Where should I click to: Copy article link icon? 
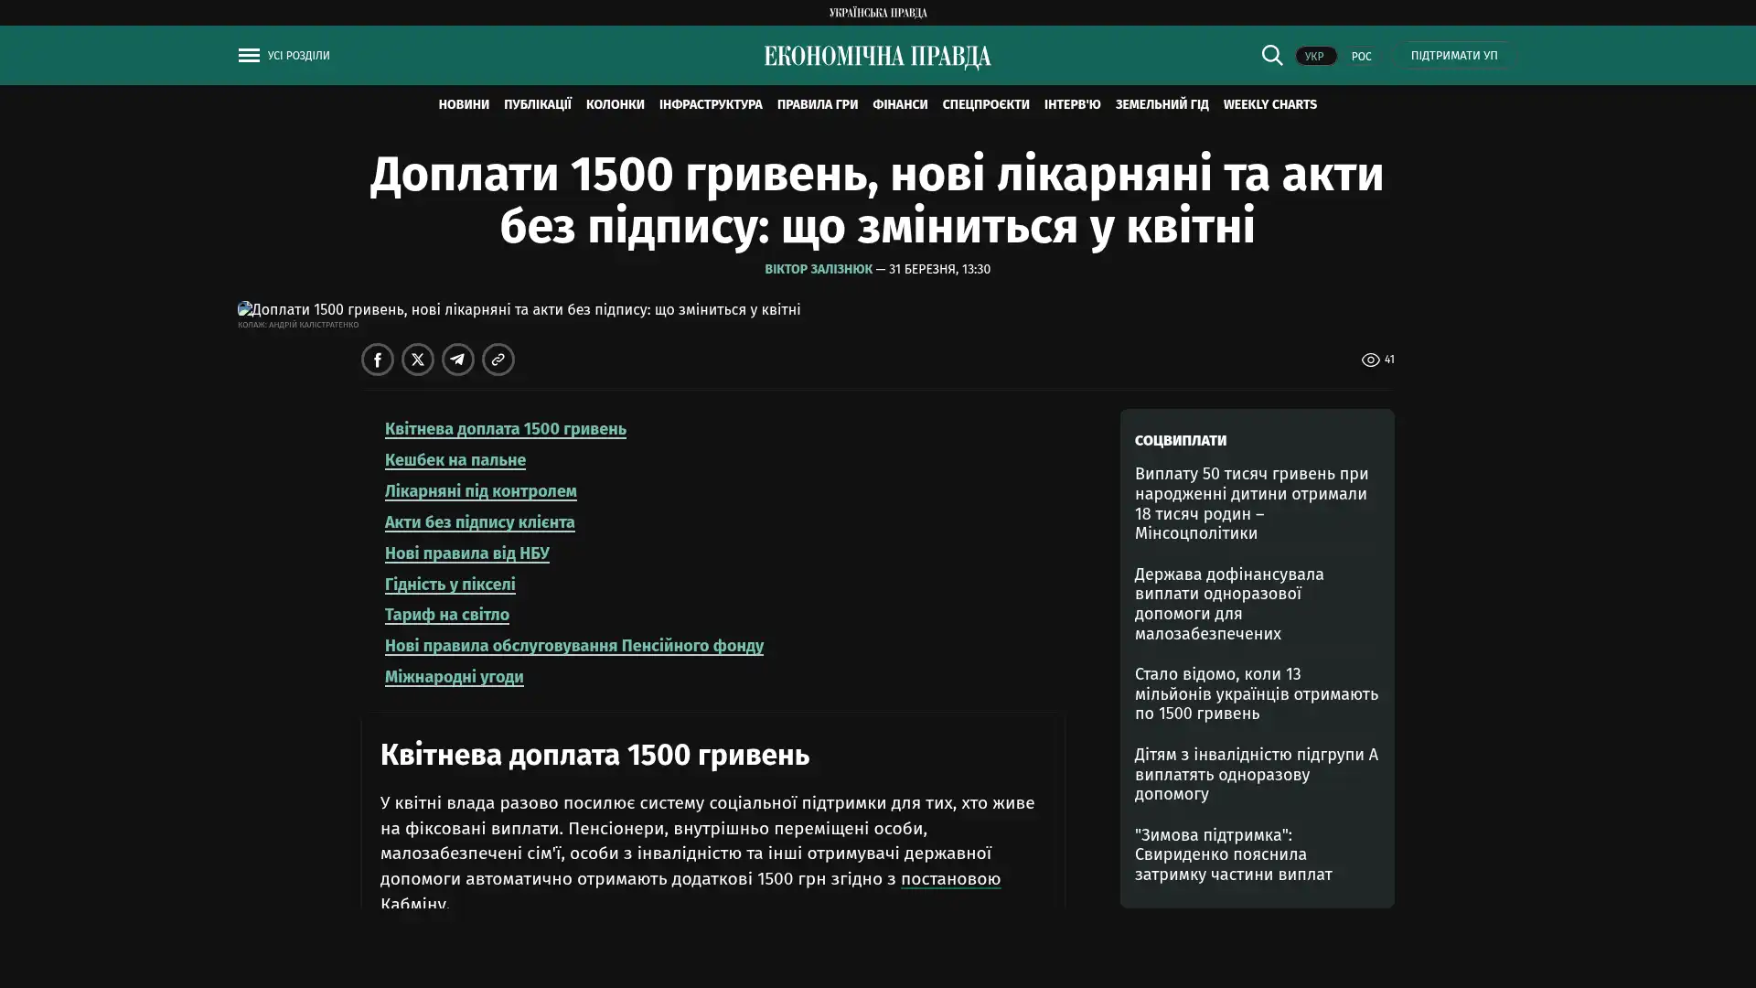[498, 360]
